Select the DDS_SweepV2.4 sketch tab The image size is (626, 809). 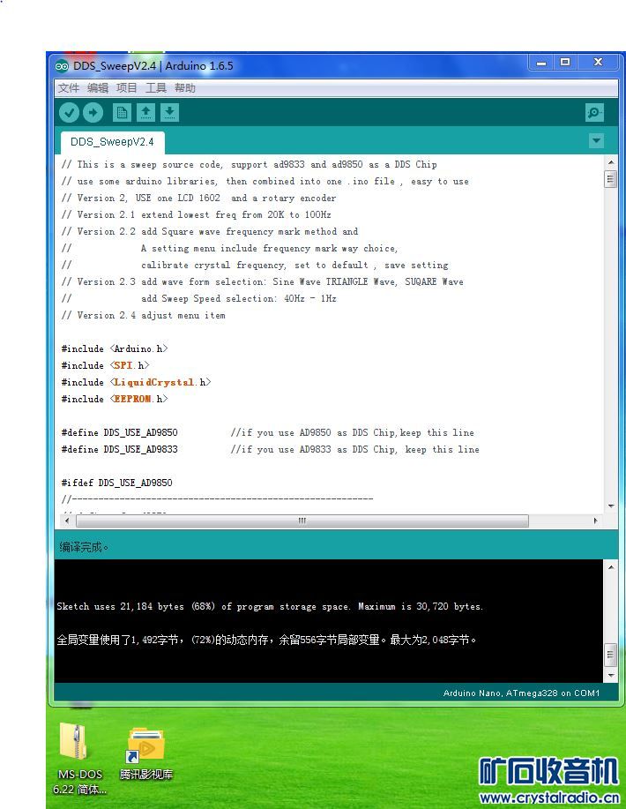click(112, 142)
